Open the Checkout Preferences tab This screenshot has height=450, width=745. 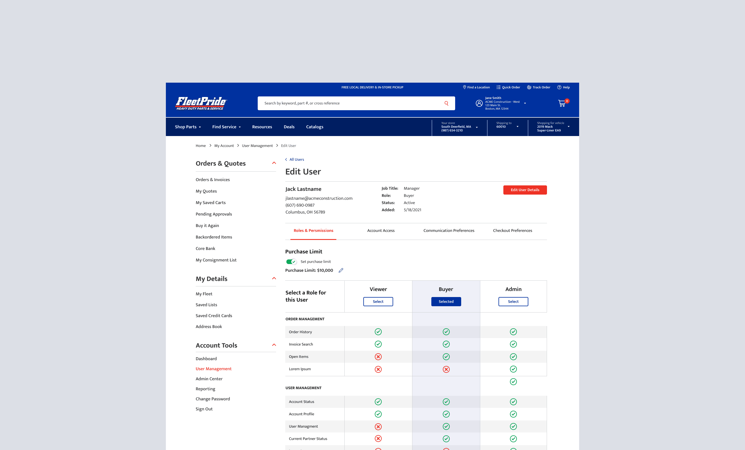512,230
